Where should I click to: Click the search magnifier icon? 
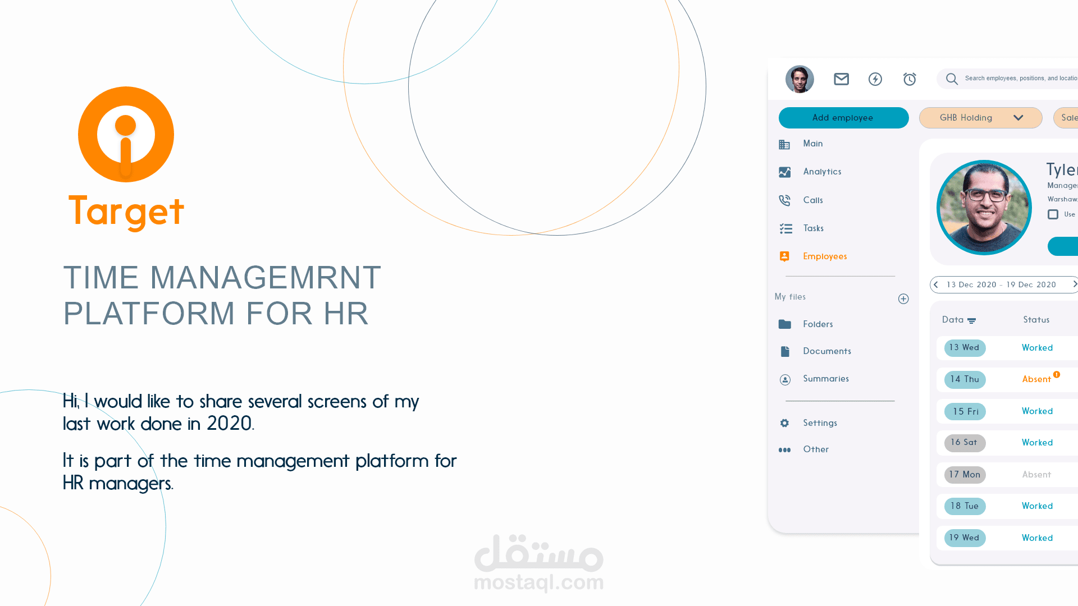(952, 79)
